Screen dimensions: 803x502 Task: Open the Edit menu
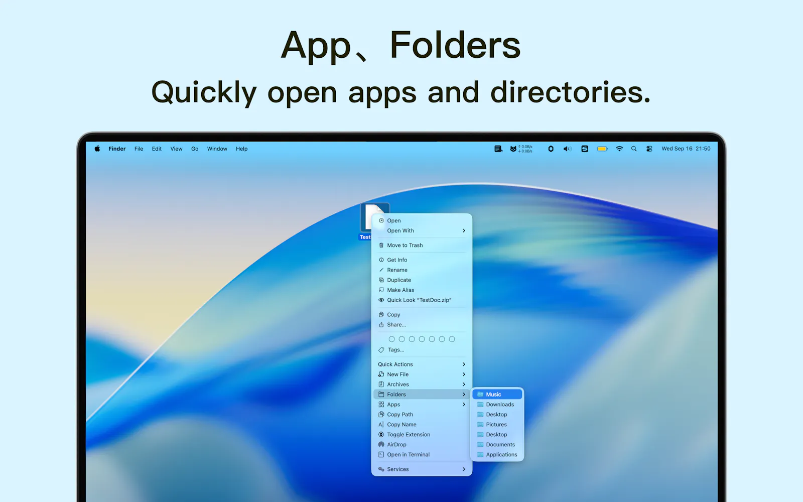click(x=157, y=149)
